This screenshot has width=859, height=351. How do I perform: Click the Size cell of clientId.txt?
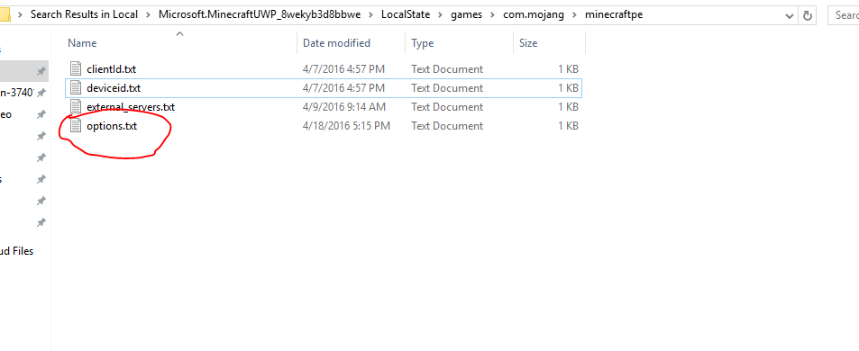point(568,69)
